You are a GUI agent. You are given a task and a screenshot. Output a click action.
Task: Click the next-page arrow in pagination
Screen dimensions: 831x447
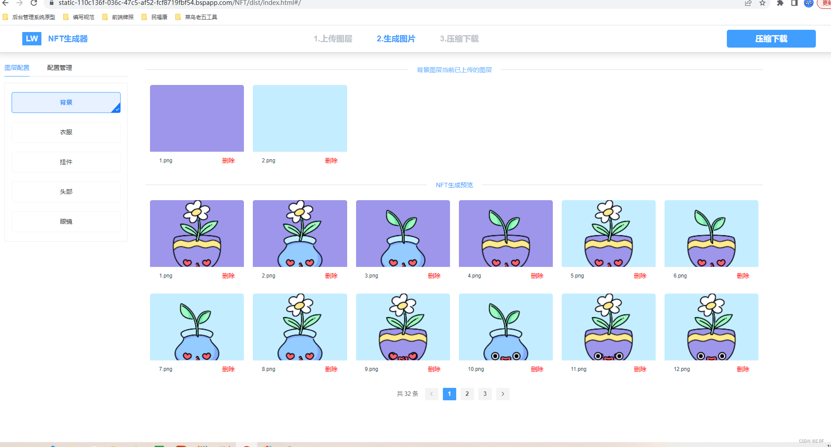503,394
